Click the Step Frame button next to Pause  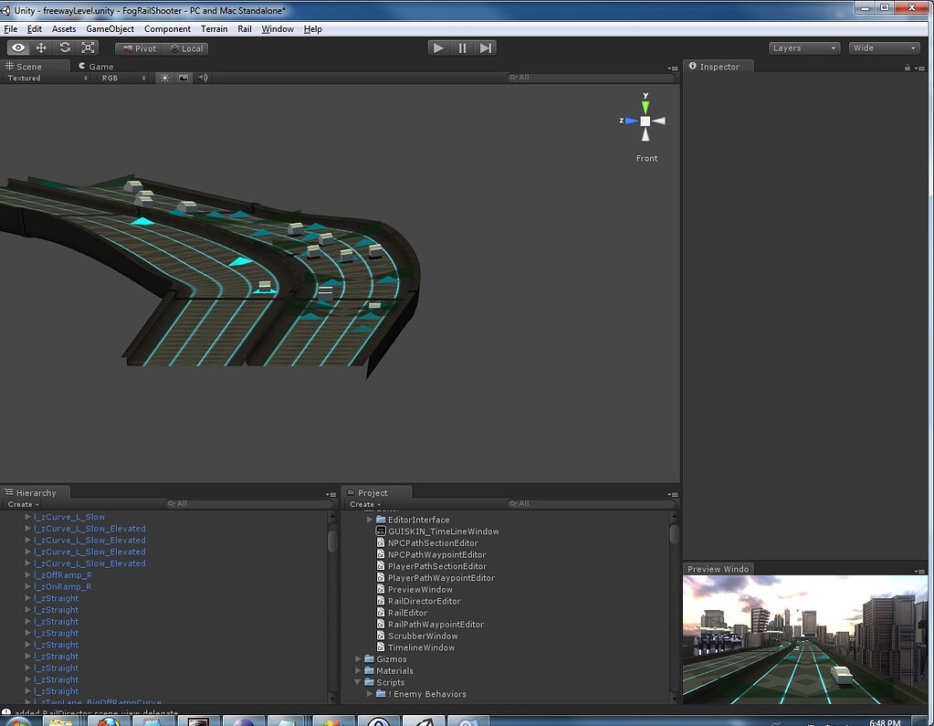pos(485,47)
